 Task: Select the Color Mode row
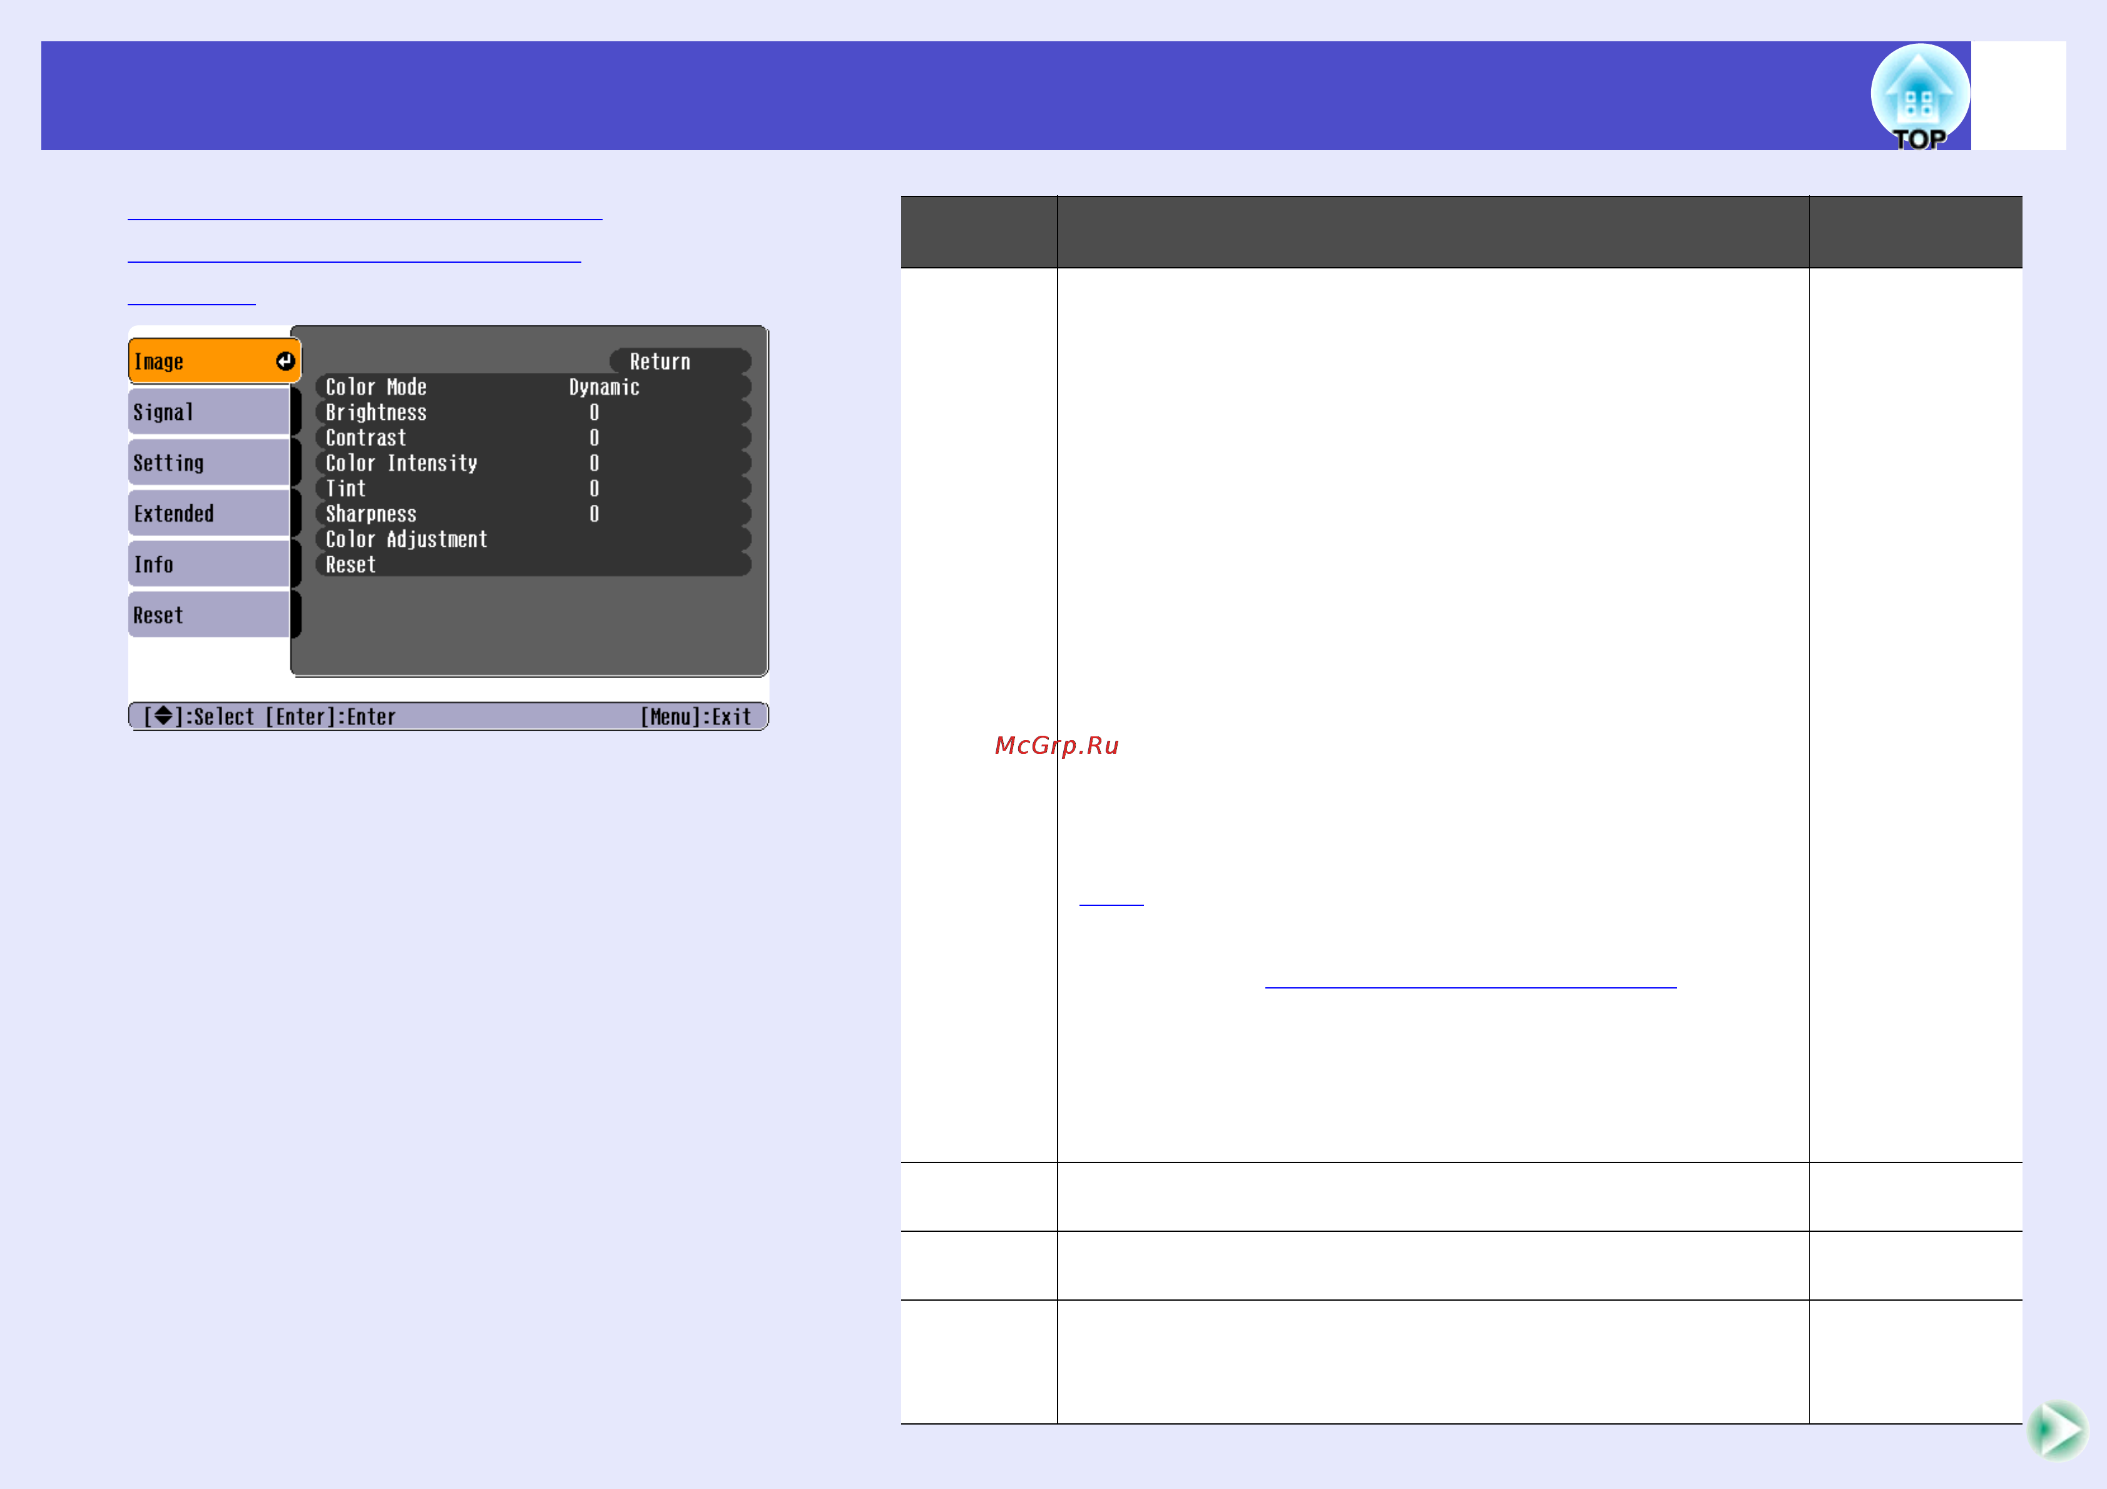click(533, 387)
